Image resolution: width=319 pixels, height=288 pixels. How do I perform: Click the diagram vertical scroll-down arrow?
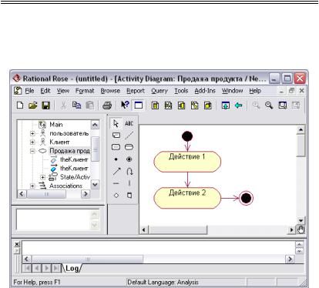coord(301,220)
